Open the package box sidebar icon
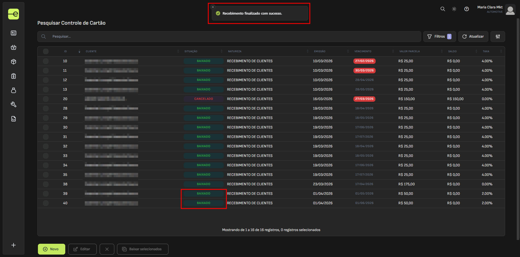Image resolution: width=520 pixels, height=257 pixels. click(x=14, y=62)
